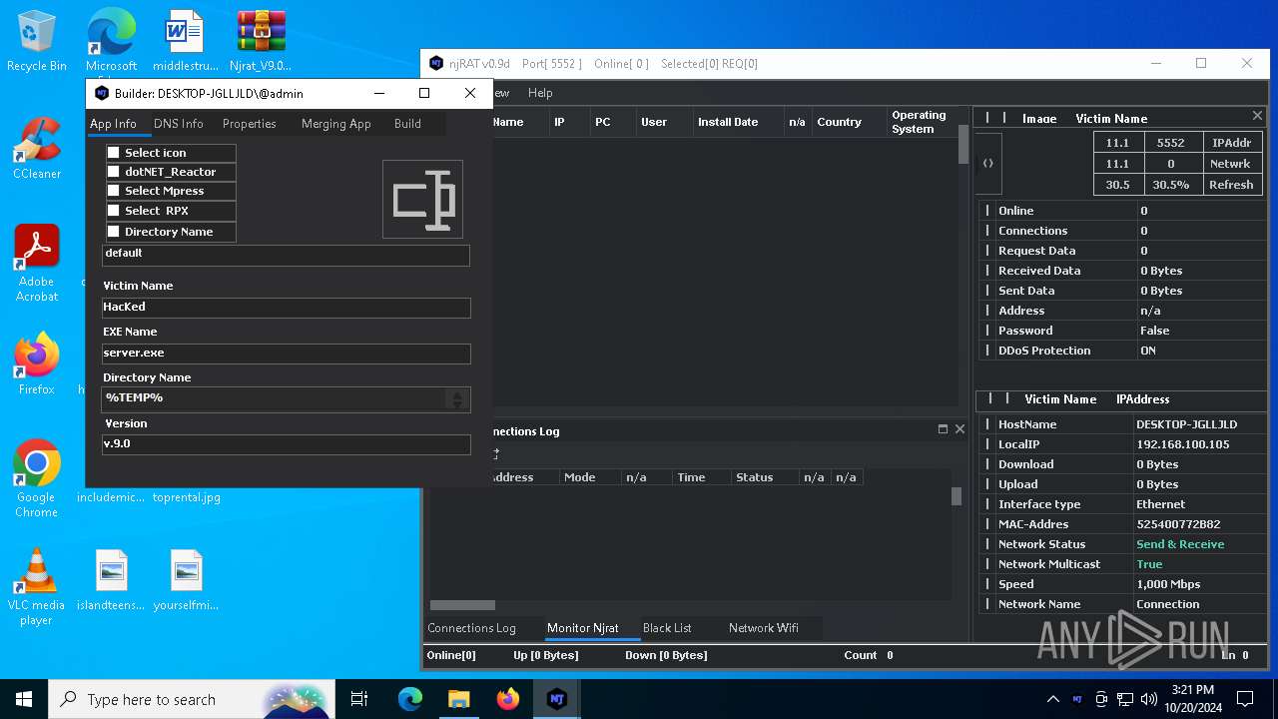The image size is (1278, 719).
Task: Switch to the DNS Info tab
Action: pos(179,124)
